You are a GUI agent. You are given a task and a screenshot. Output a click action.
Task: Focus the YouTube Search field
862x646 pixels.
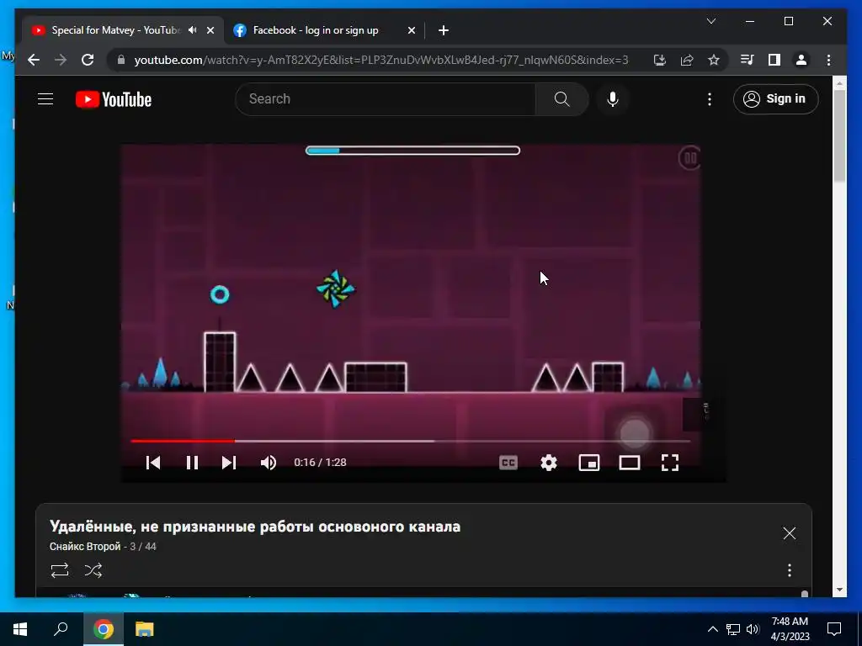pyautogui.click(x=386, y=99)
